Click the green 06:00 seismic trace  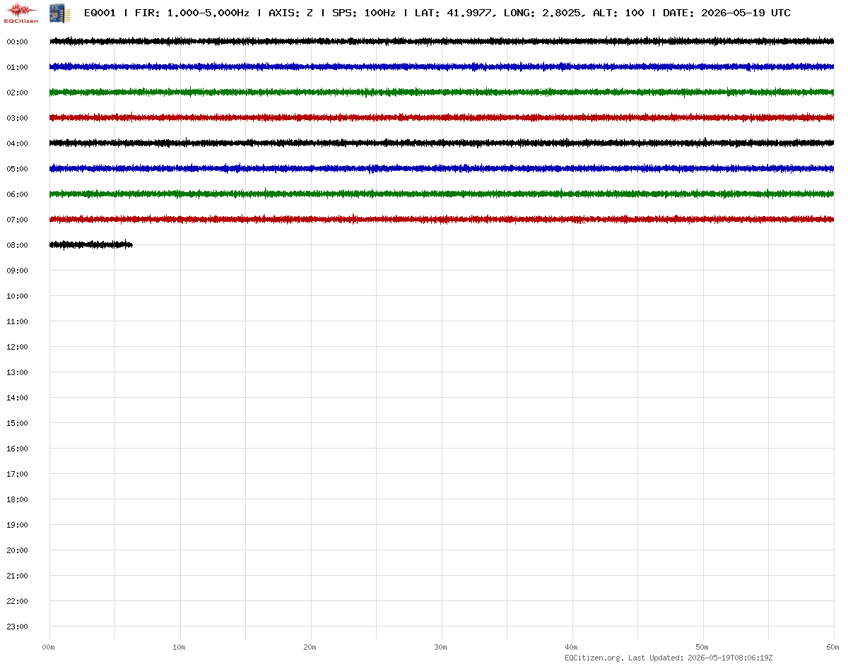(442, 194)
